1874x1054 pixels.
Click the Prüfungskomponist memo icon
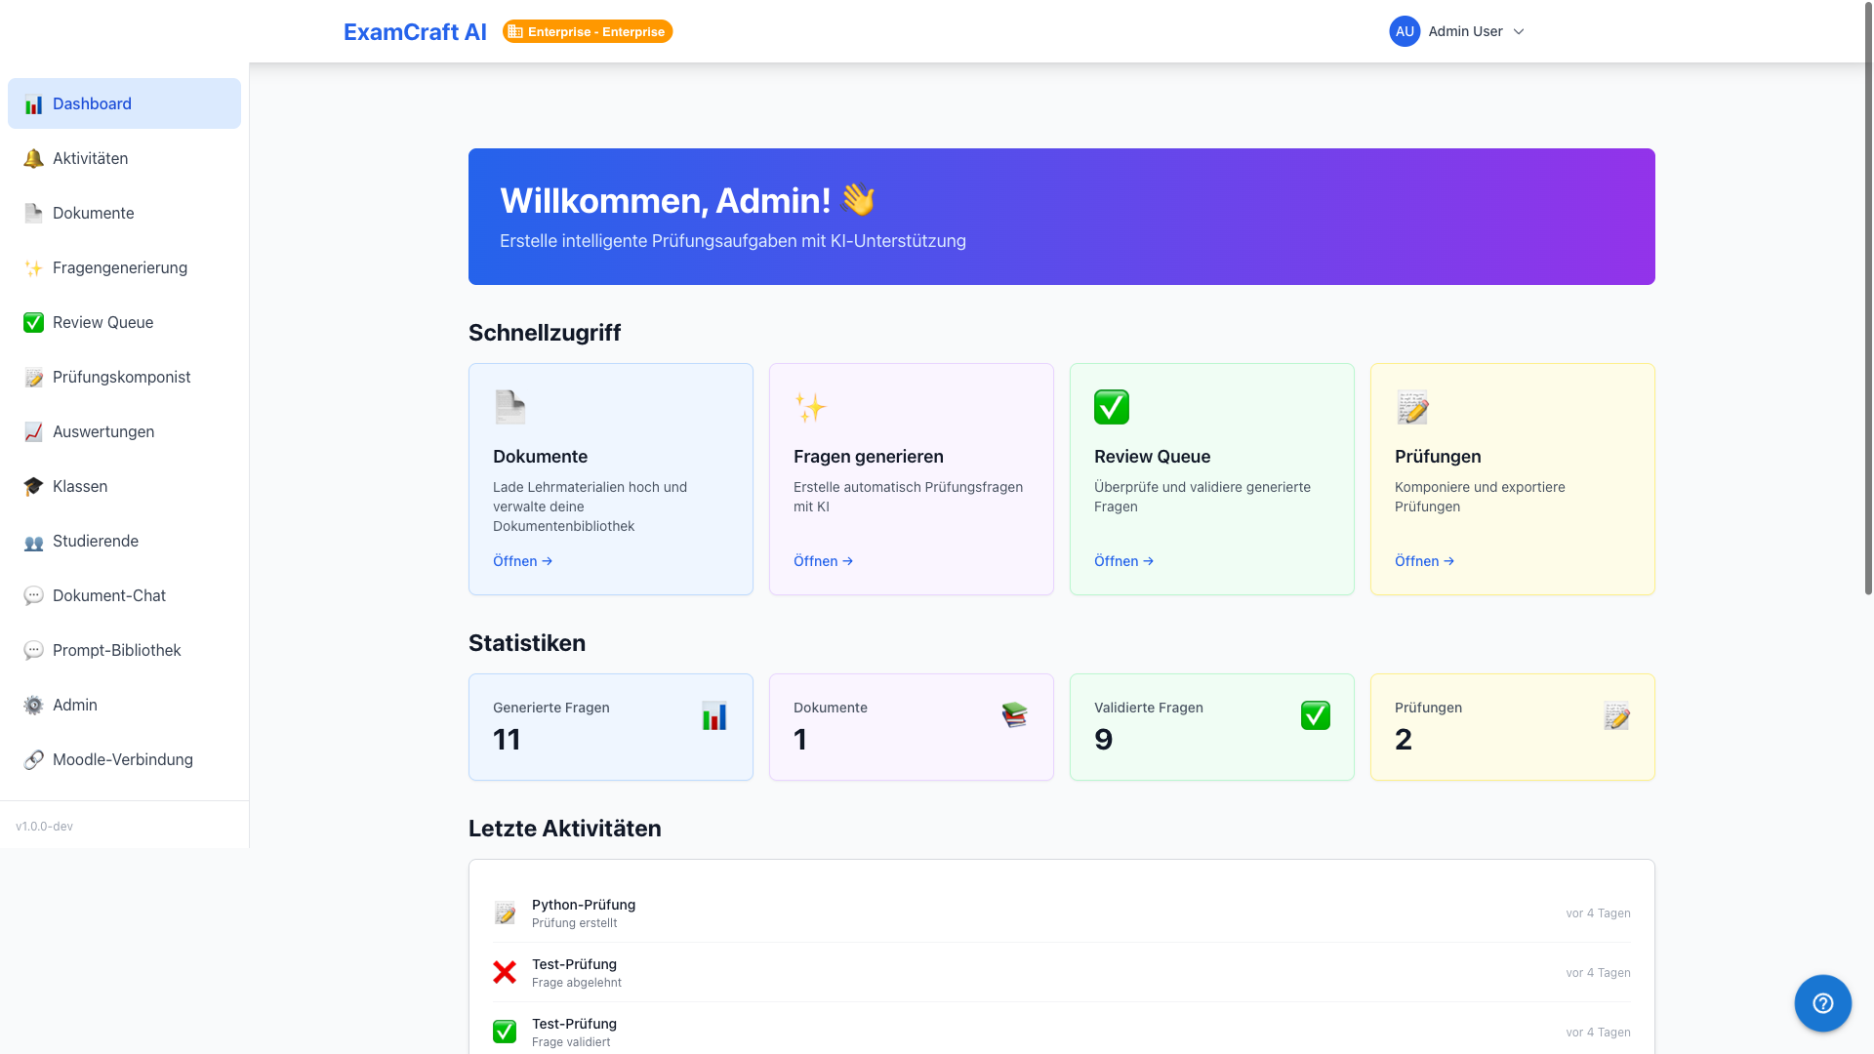33,378
